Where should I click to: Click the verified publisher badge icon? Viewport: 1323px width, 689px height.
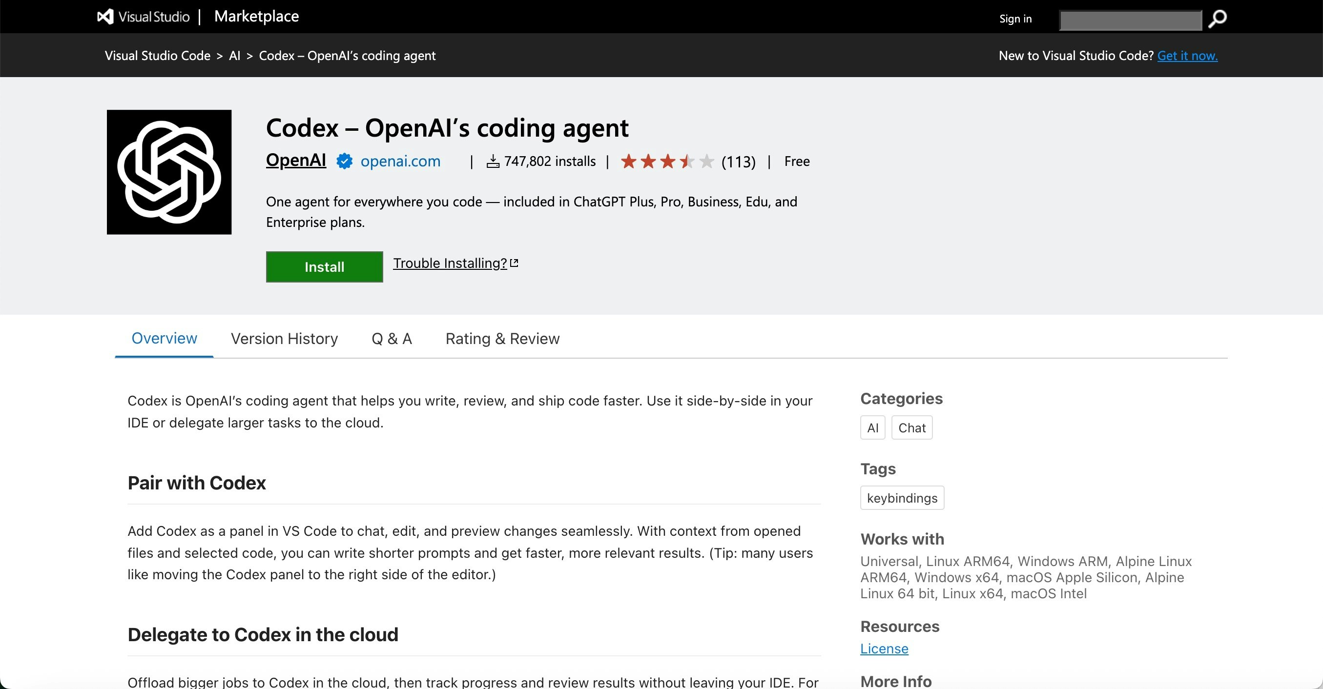[x=344, y=161]
